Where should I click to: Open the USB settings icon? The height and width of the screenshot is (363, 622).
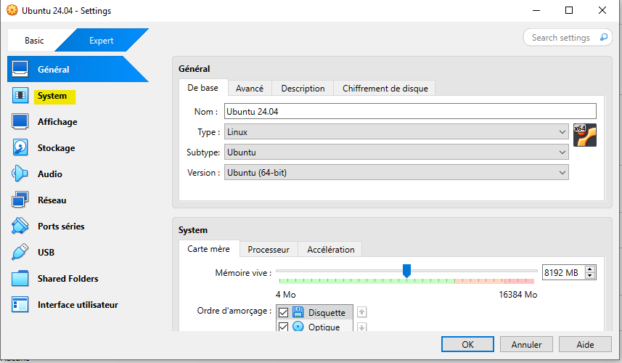20,253
